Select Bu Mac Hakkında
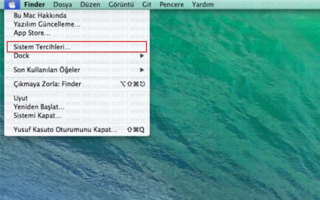The height and width of the screenshot is (200, 320). 77,15
